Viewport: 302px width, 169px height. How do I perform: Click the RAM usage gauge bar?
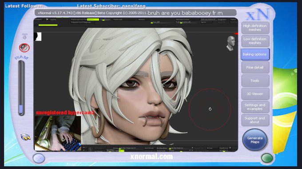[21, 88]
